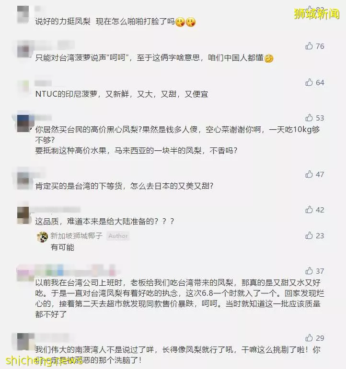Open the 新加坡狮城椰子 username link
Viewport: 346px width, 369px height.
pyautogui.click(x=76, y=235)
